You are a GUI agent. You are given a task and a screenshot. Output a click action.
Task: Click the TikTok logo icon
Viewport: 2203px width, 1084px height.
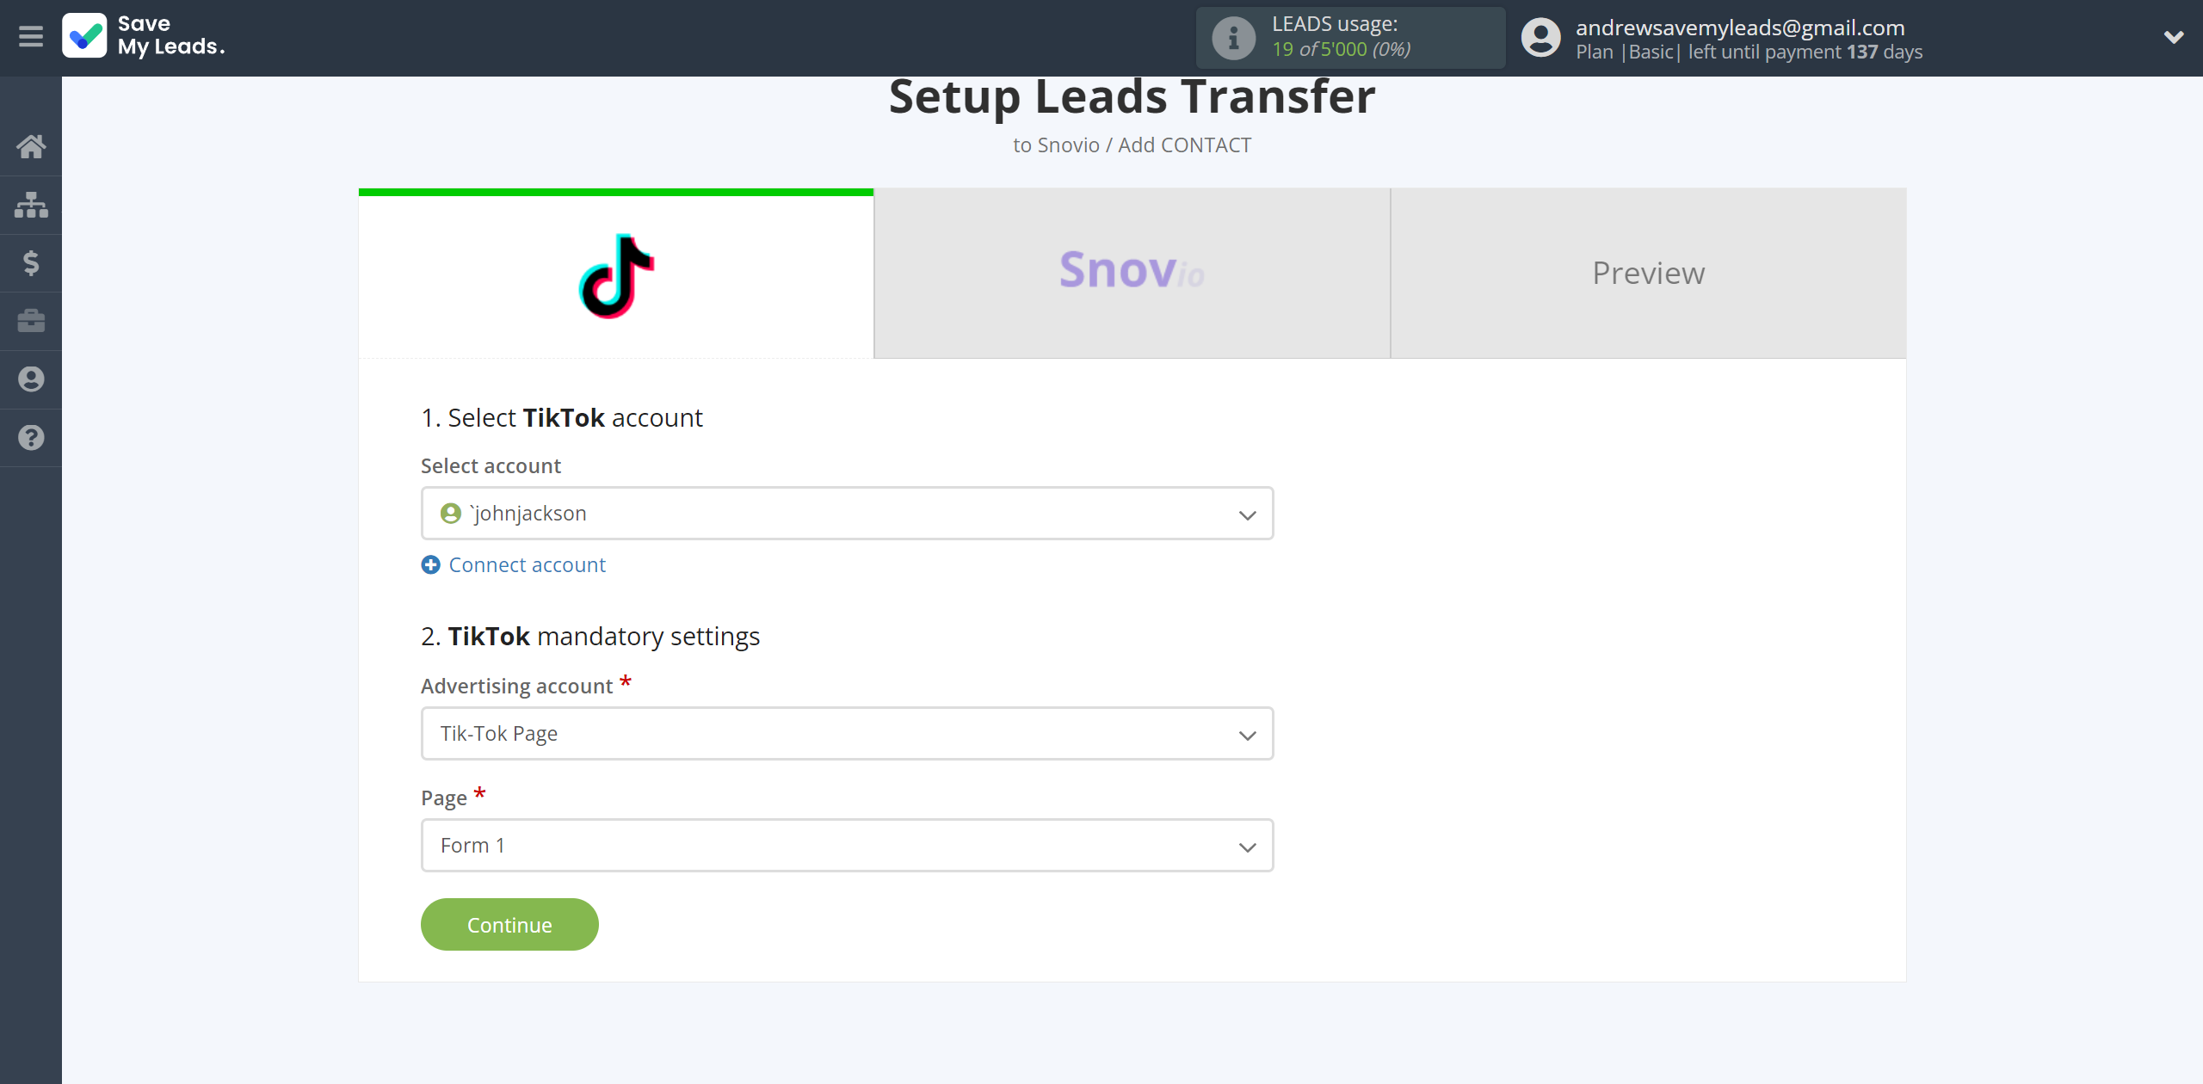point(615,273)
